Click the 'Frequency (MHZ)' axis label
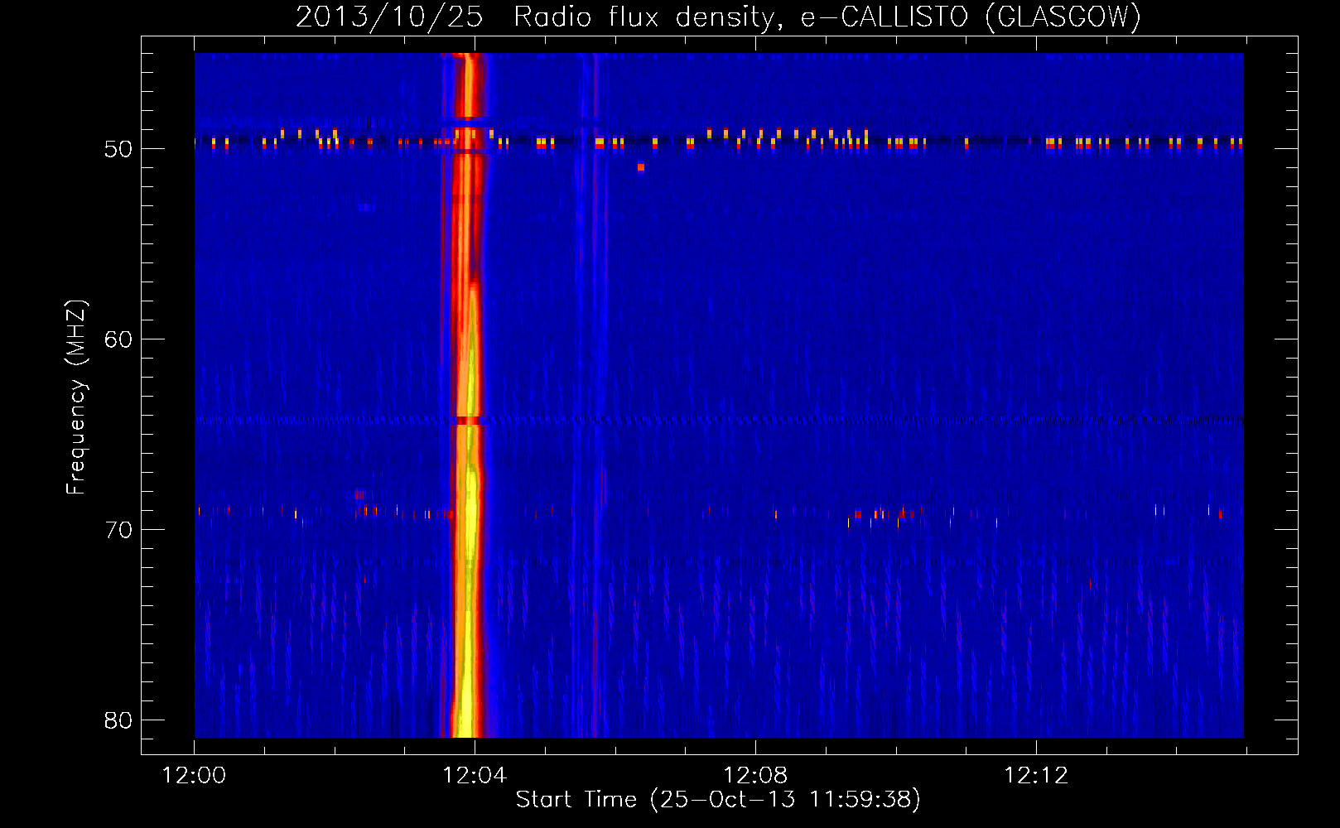 click(75, 397)
